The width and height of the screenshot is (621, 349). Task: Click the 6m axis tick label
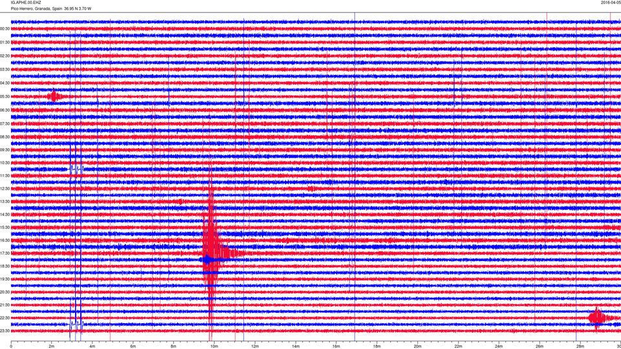133,346
